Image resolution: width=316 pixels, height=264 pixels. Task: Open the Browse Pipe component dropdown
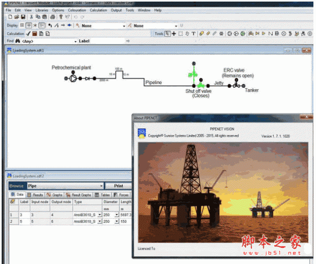tap(101, 186)
